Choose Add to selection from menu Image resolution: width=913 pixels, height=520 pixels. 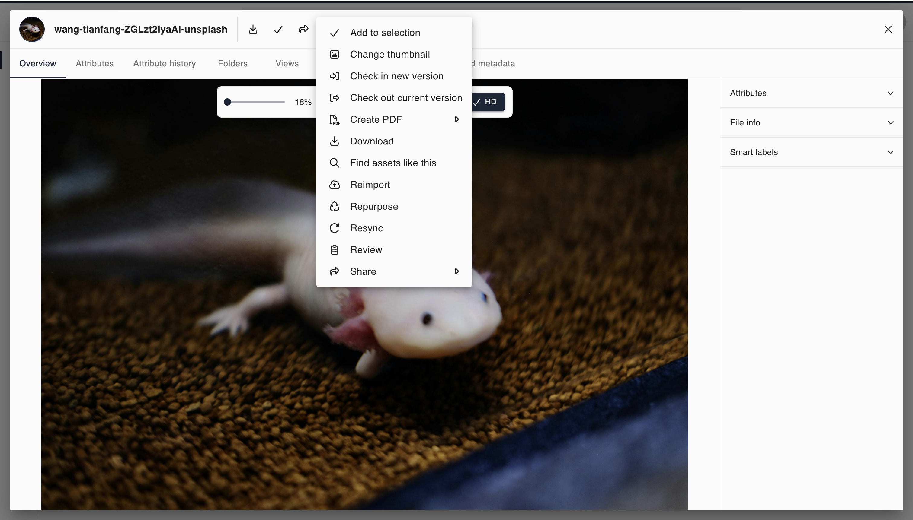[x=394, y=33]
